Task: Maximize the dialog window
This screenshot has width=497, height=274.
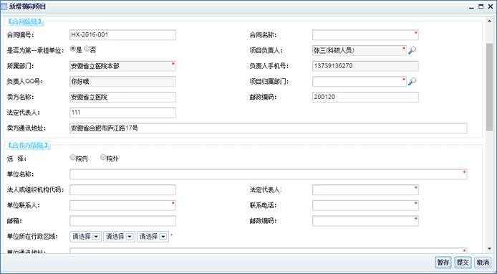Action: coord(481,6)
